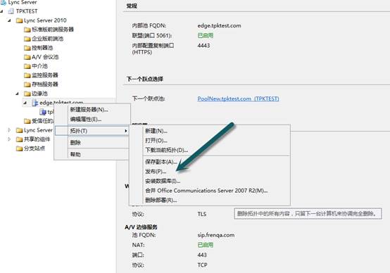Screen dimensions: 390x273
Task: Click 已启用 next to 联盟(端口 5061)
Action: tap(206, 36)
